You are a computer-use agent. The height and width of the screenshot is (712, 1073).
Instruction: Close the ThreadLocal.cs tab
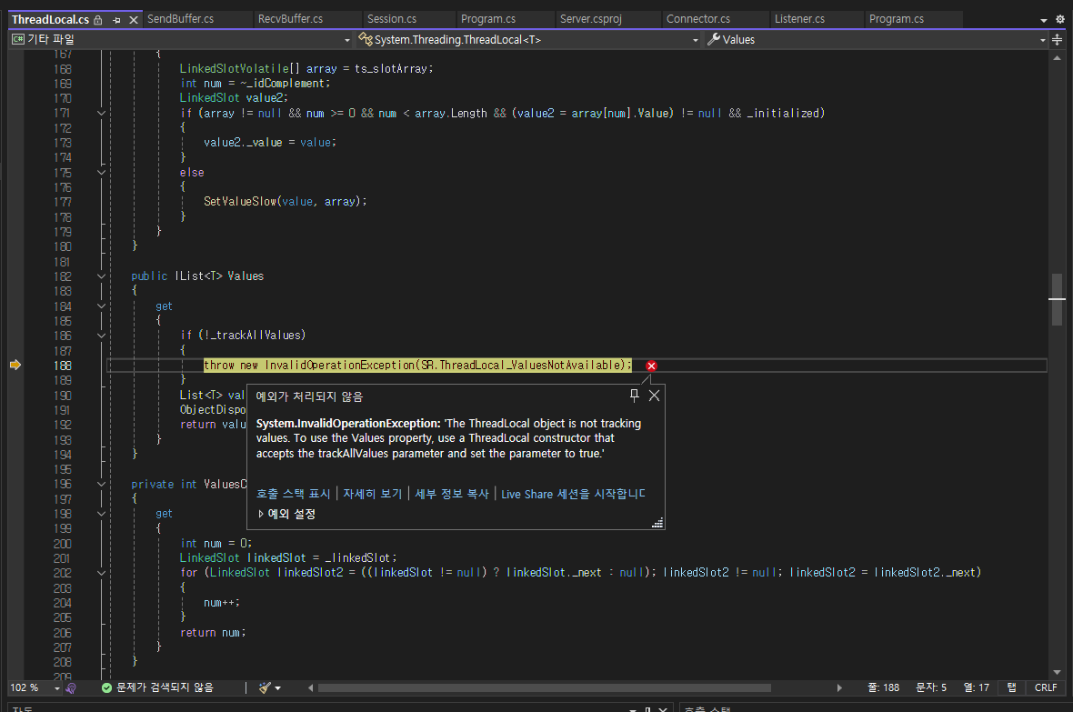(x=134, y=20)
